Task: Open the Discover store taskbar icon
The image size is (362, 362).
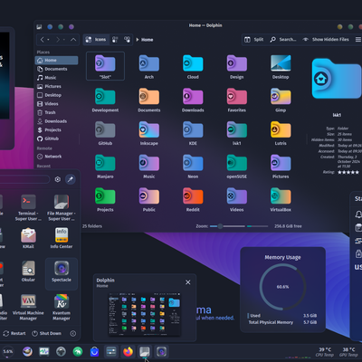Action: point(94,351)
